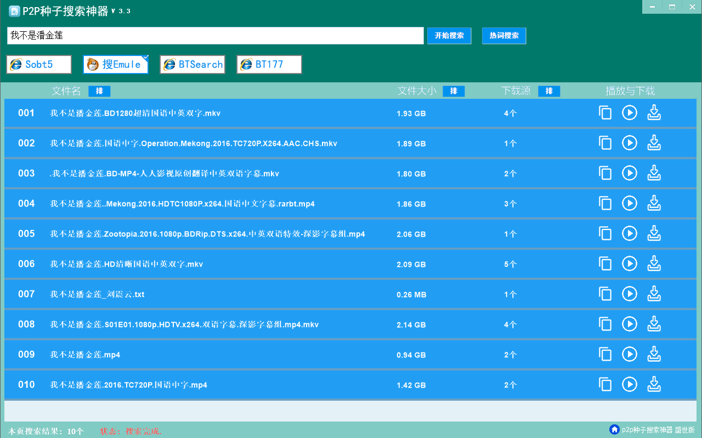Download result 003 using download icon

click(x=654, y=173)
